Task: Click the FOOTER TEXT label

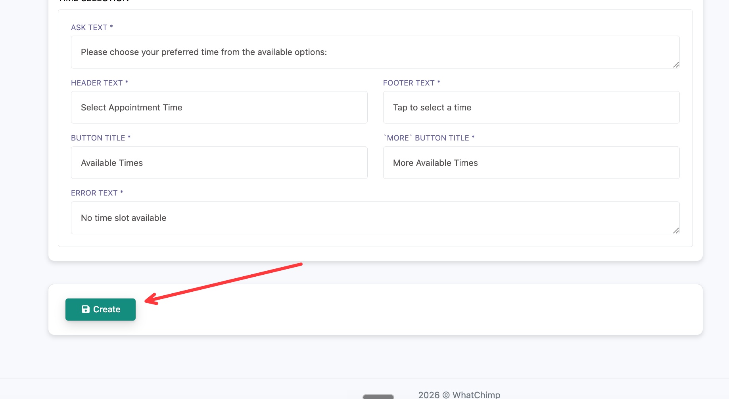Action: 412,83
